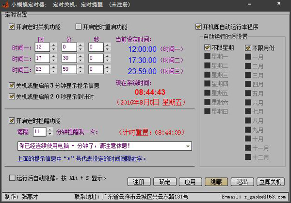Click the reminder message text box
The width and height of the screenshot is (291, 203).
105,146
